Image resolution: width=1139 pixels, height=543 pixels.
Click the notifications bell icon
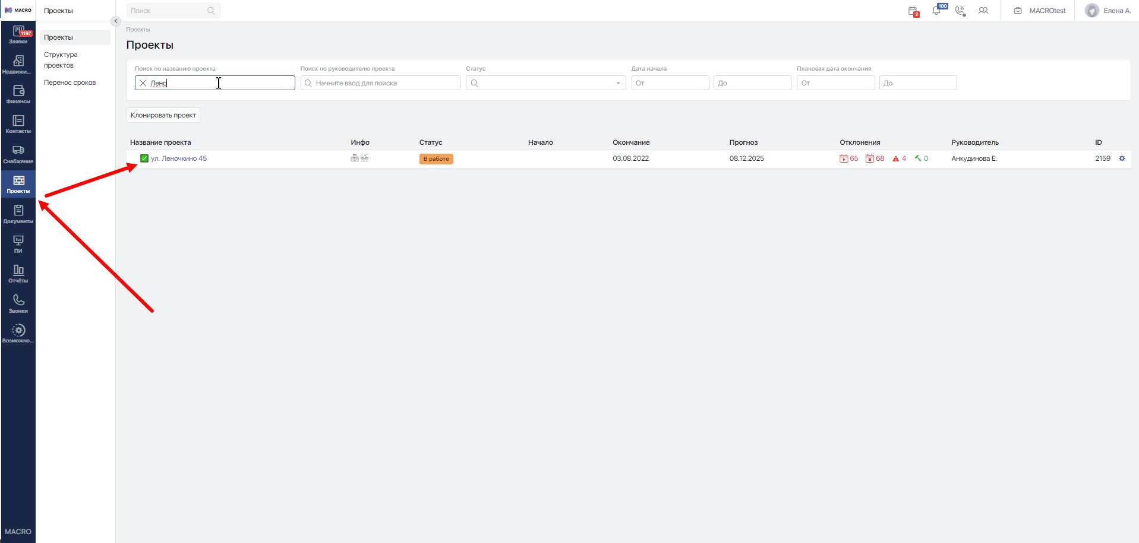936,11
